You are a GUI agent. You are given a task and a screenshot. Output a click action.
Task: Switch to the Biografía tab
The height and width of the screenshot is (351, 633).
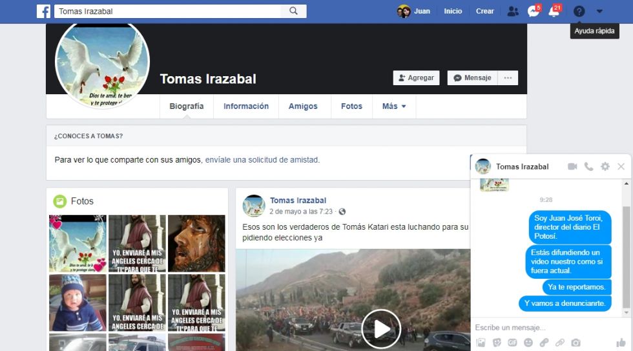click(187, 106)
